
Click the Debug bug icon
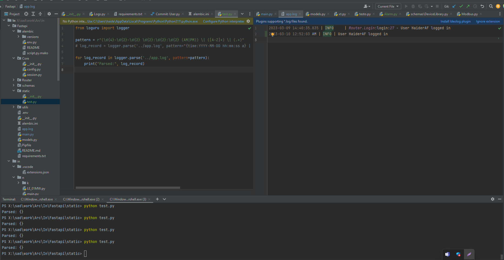pos(413,6)
